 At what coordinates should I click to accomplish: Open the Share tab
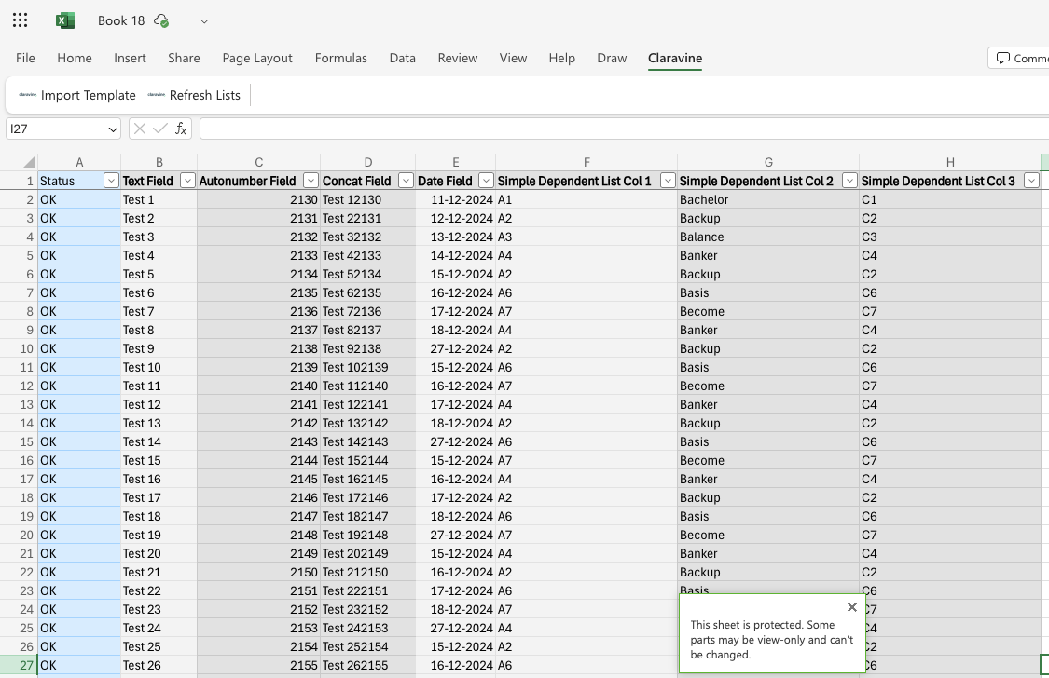(184, 58)
